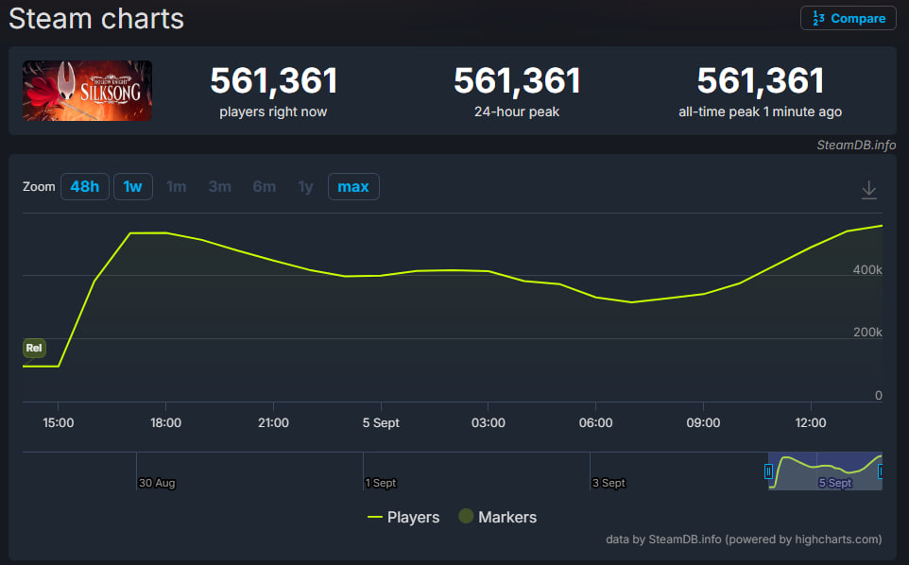The image size is (909, 565).
Task: Click the chart download icon
Action: (x=868, y=190)
